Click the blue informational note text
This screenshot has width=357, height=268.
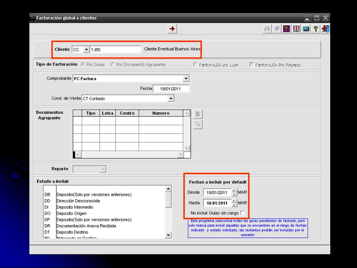coord(248,228)
